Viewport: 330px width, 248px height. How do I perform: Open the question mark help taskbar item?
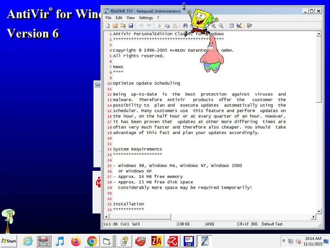tap(124, 241)
